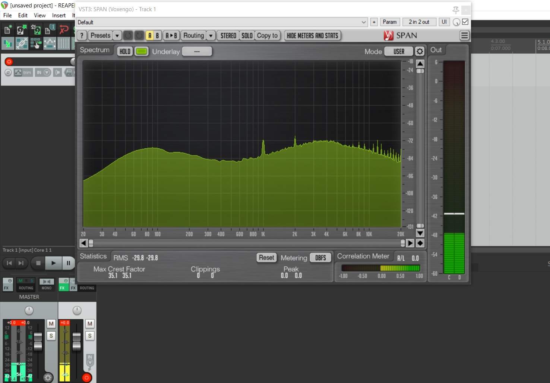
Task: Open SPAN Routing button
Action: [x=194, y=36]
